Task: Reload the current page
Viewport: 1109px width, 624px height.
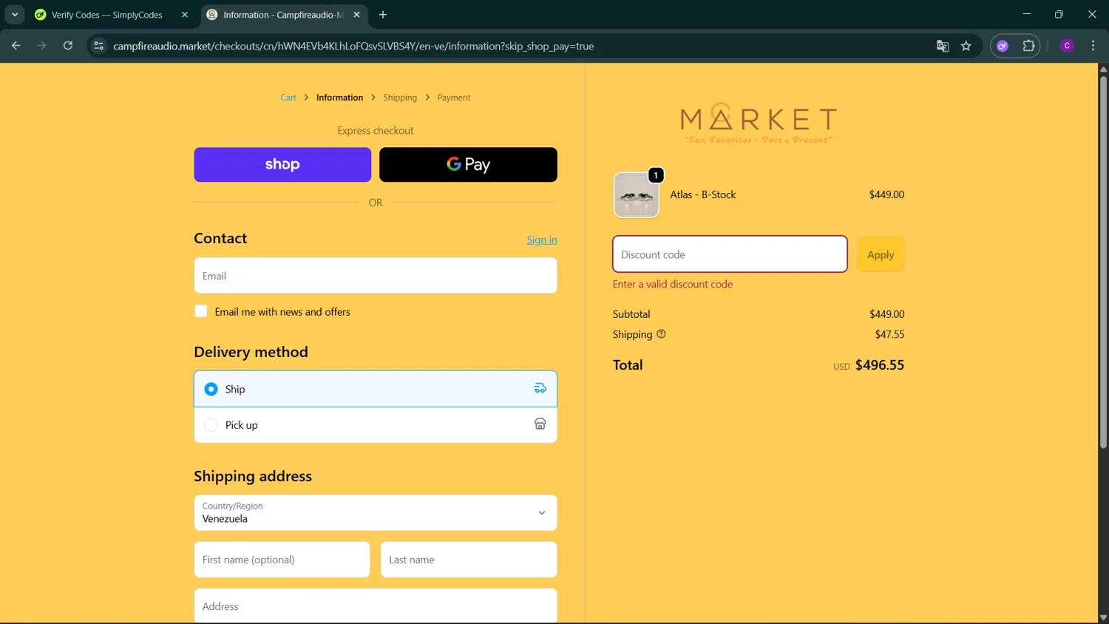Action: (68, 46)
